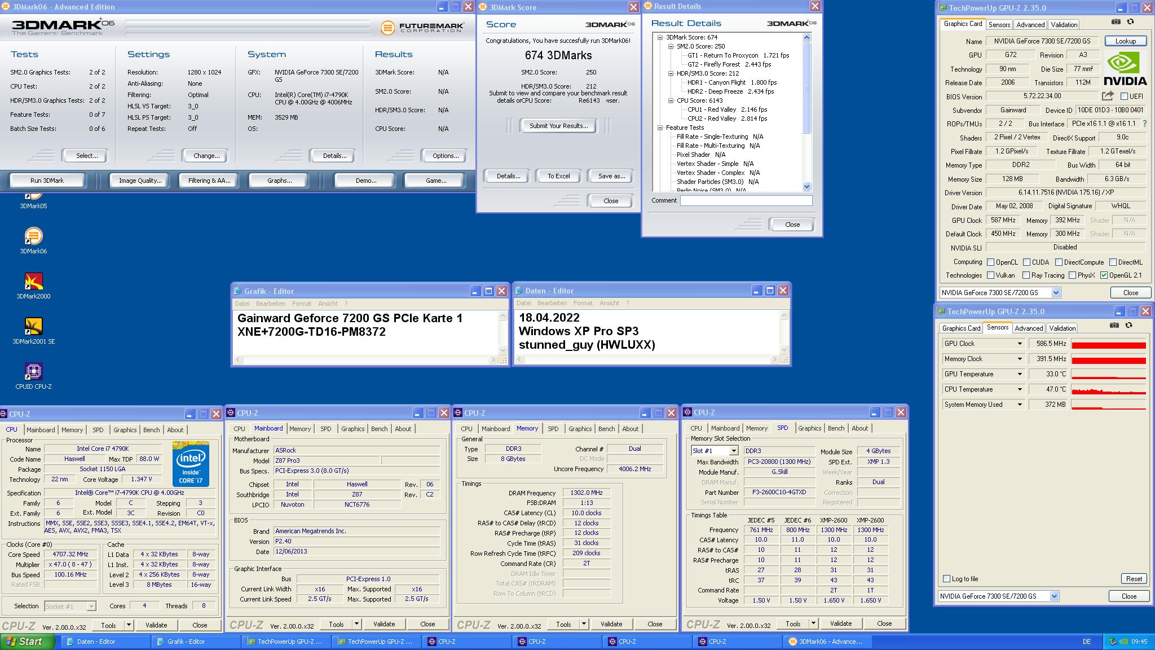The height and width of the screenshot is (650, 1155).
Task: Collapse the 3DMark Score tree node
Action: [660, 37]
